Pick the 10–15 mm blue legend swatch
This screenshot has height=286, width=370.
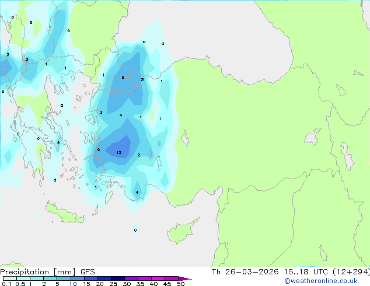[77, 278]
